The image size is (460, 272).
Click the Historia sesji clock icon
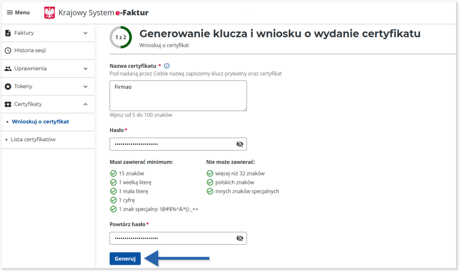coord(8,50)
